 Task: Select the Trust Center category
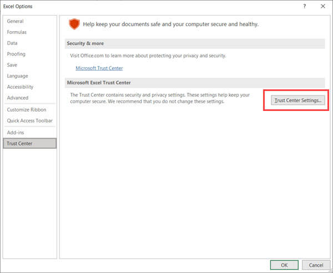click(x=19, y=144)
